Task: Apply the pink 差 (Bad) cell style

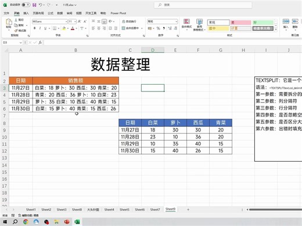Action: tap(240, 23)
